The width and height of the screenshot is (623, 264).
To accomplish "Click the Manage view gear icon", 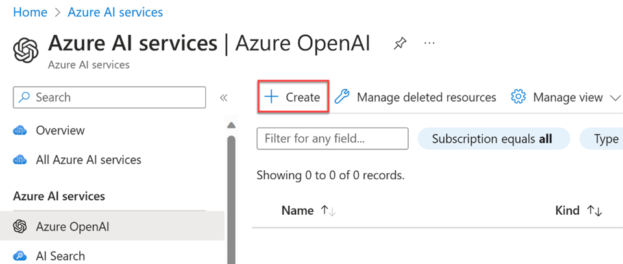I will (x=518, y=97).
